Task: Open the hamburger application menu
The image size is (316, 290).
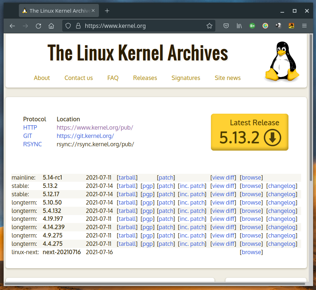Action: click(304, 26)
